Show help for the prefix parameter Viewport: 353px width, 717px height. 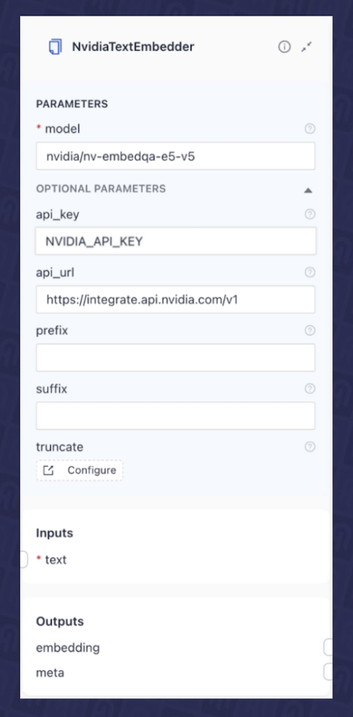point(310,330)
